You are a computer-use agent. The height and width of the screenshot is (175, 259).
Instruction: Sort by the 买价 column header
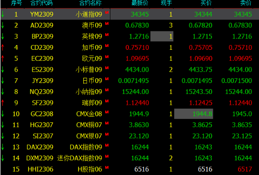[206, 3]
